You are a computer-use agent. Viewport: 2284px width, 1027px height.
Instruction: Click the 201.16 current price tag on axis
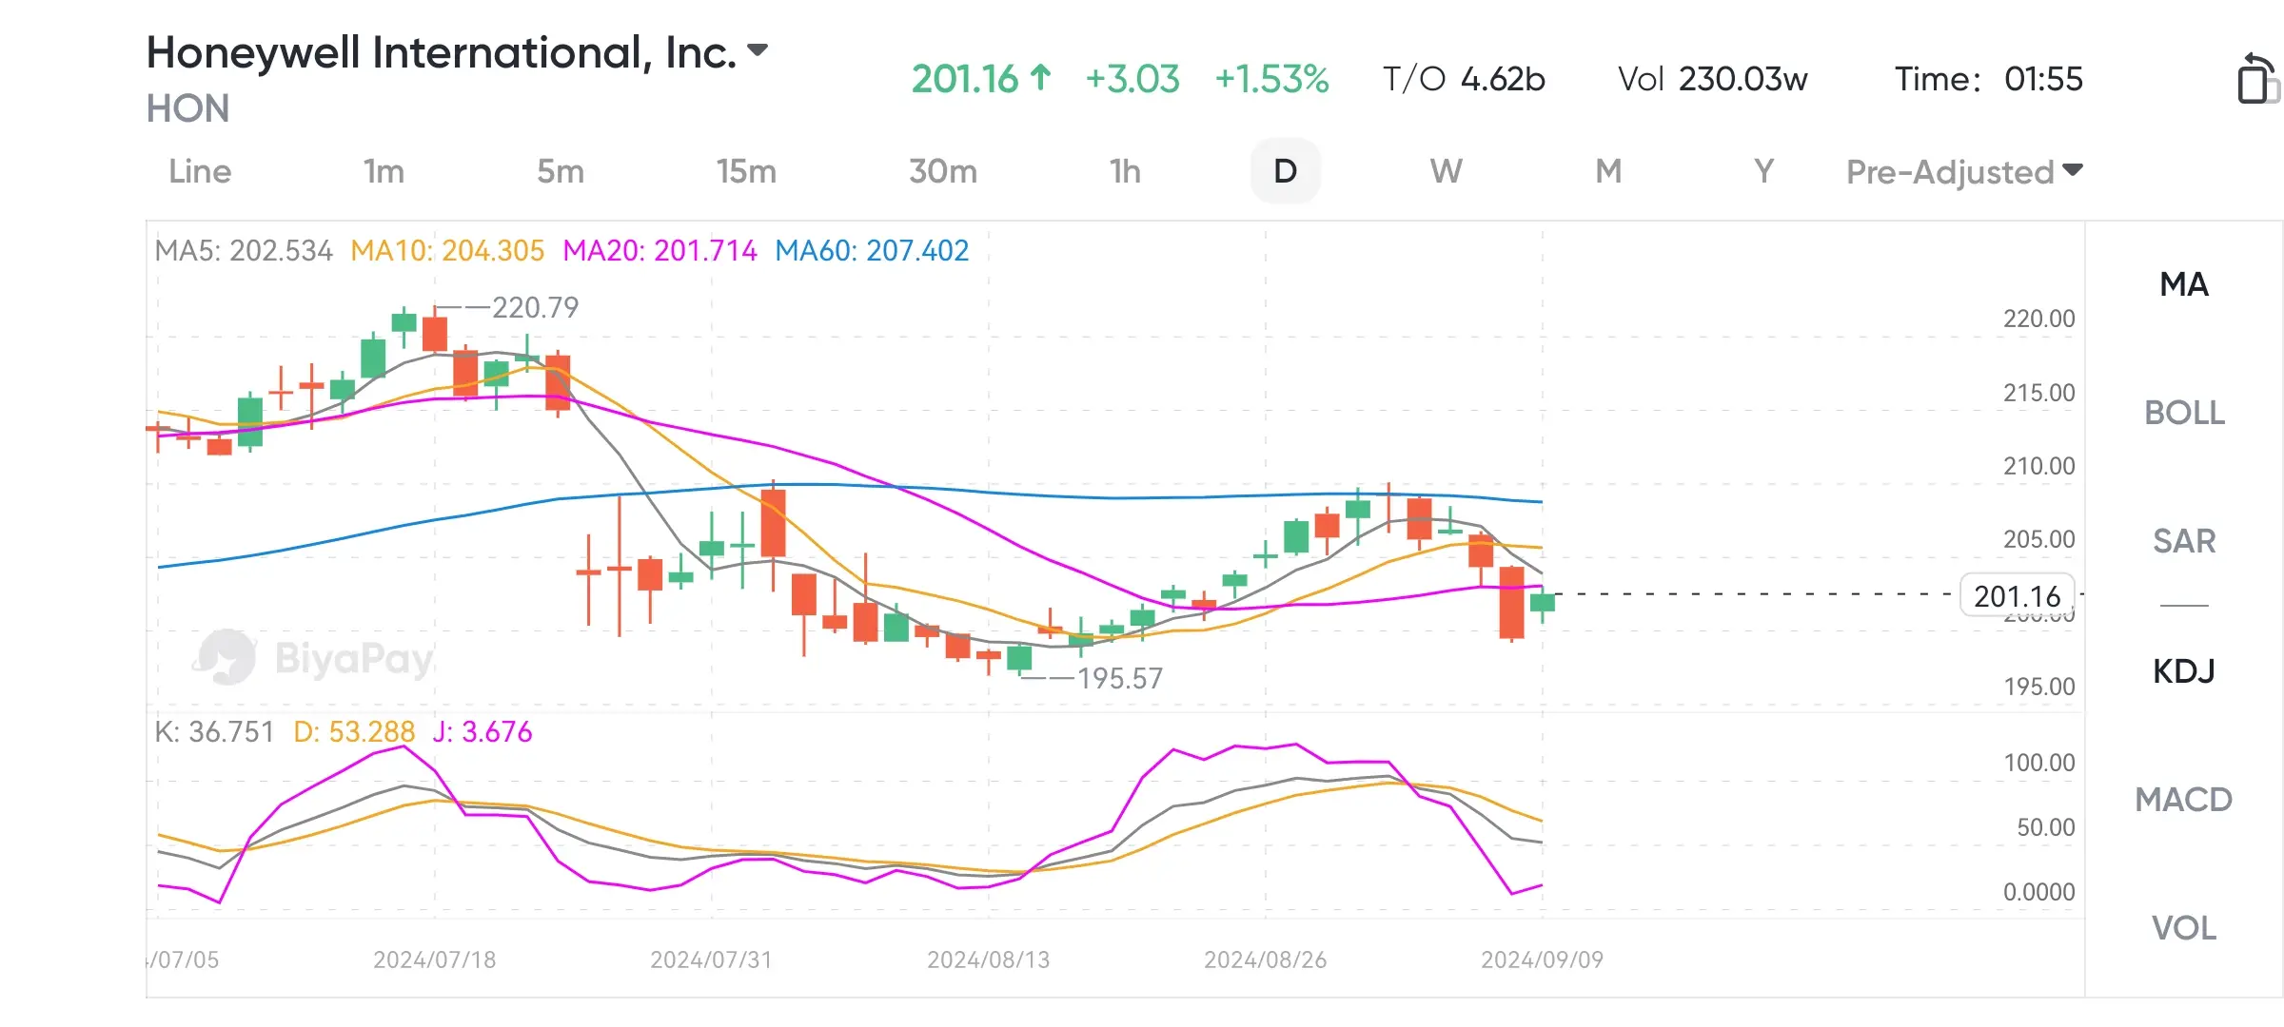(x=2017, y=596)
